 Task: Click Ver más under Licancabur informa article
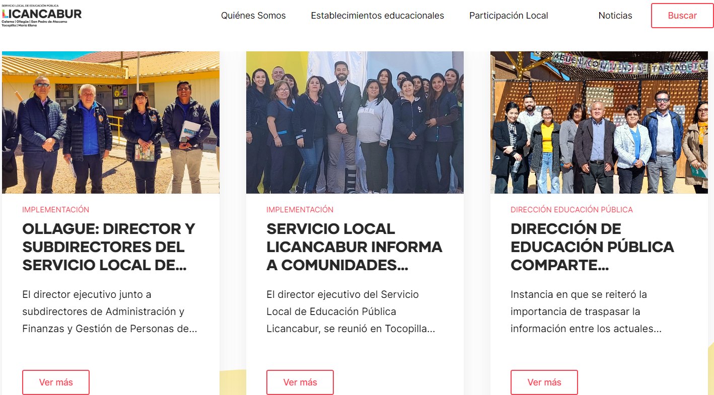coord(300,382)
